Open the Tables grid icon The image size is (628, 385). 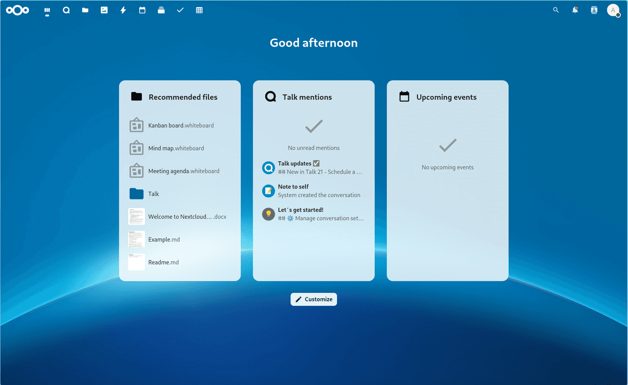pos(199,10)
